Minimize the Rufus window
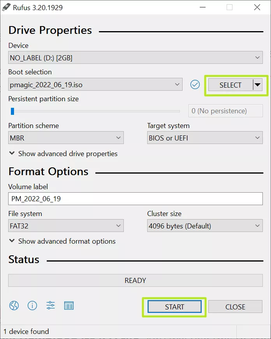This screenshot has width=271, height=339. pos(202,7)
